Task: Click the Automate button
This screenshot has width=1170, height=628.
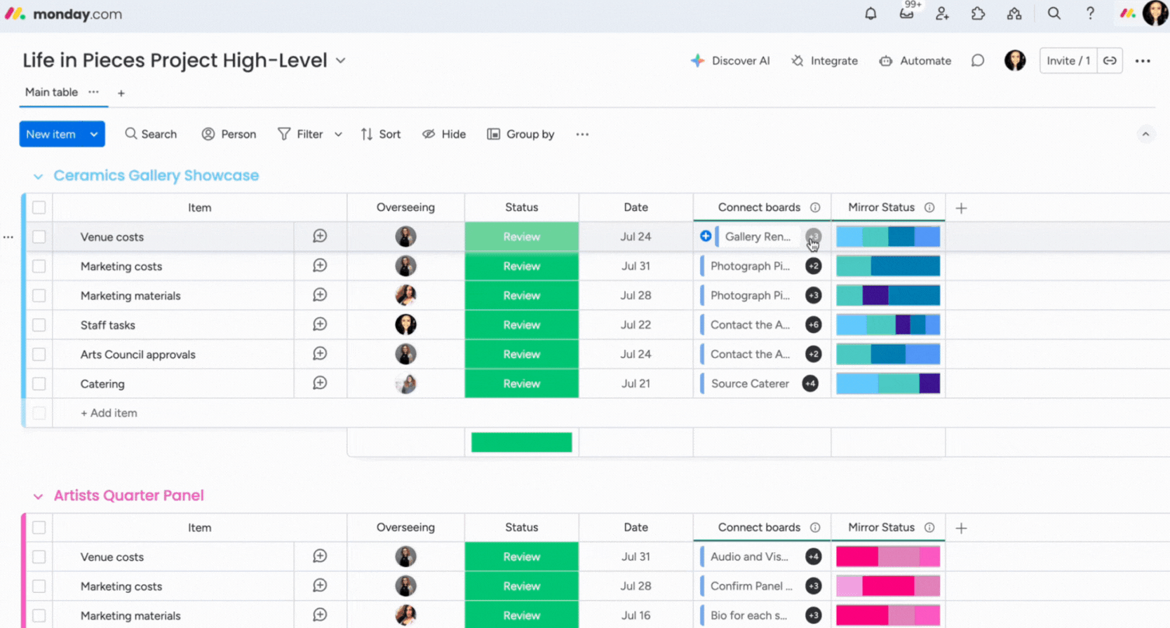Action: point(915,61)
